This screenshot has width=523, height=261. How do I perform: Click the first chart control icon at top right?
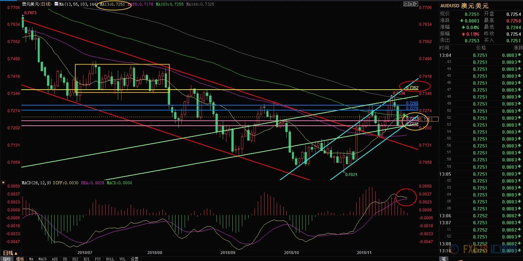click(x=406, y=4)
